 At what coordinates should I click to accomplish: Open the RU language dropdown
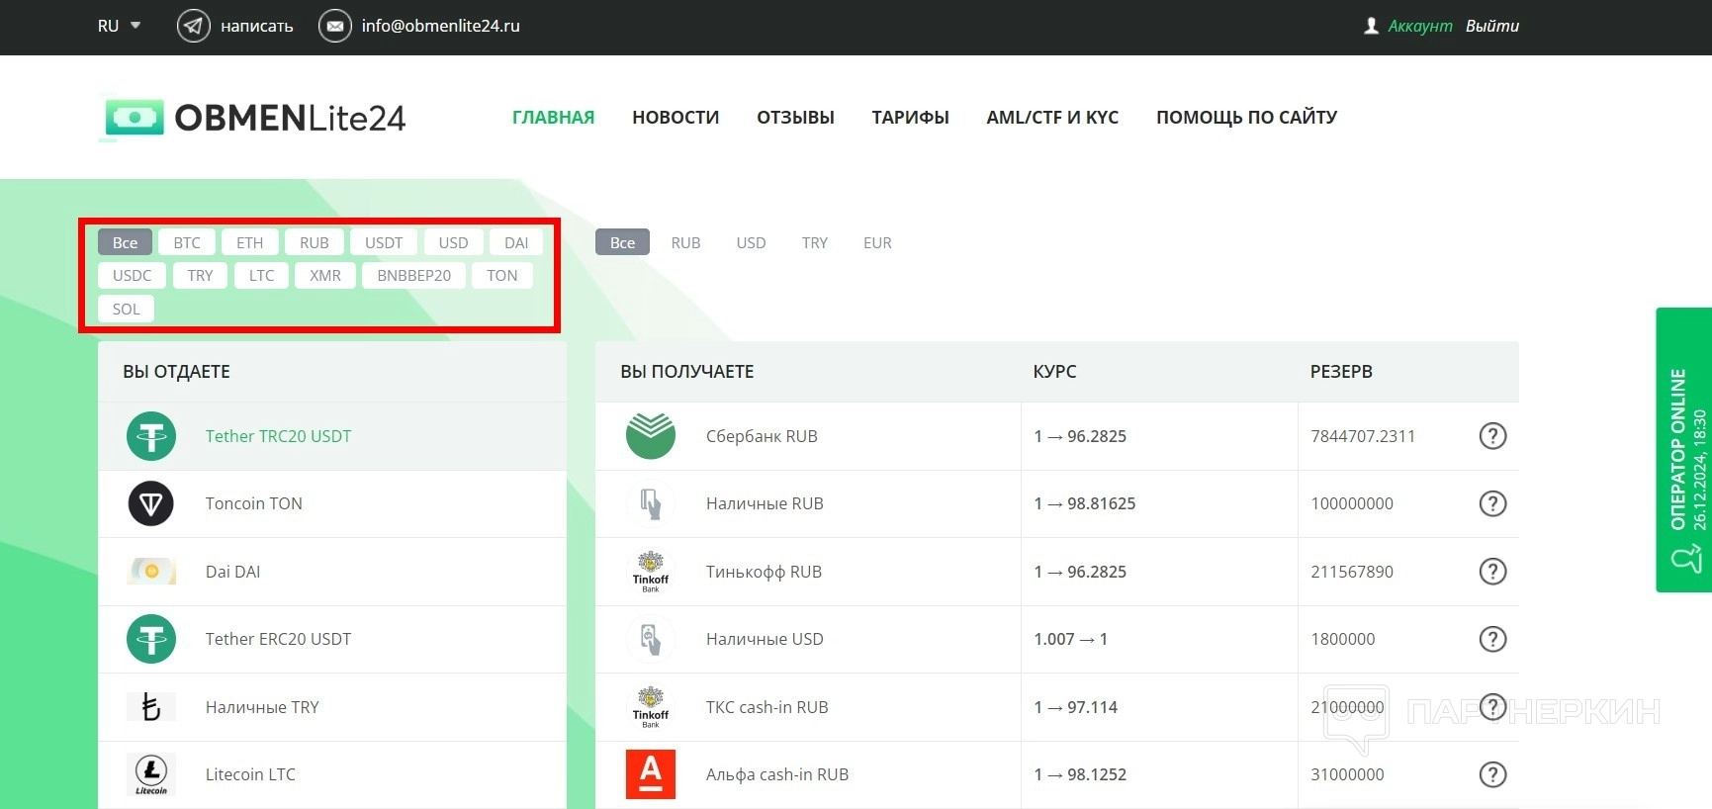tap(119, 26)
